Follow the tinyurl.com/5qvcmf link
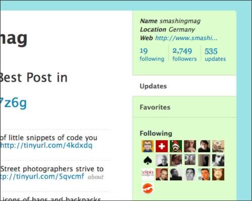Viewport: 252px width, 201px height. [42, 176]
